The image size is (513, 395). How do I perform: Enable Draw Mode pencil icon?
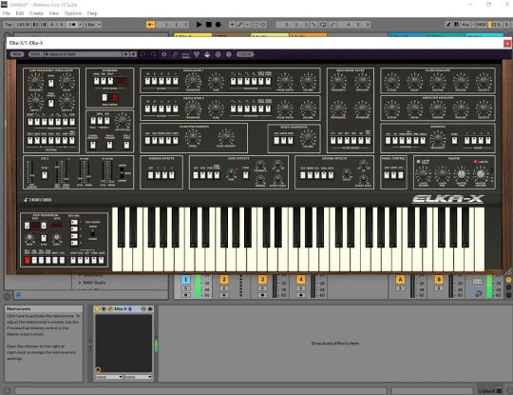(x=448, y=25)
